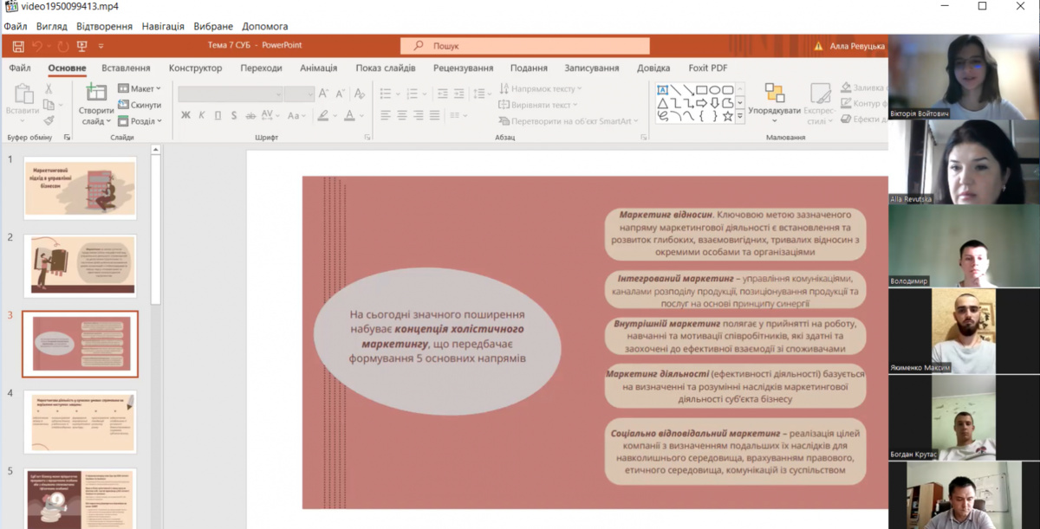Click the Заливка shape fill button
The width and height of the screenshot is (1040, 529).
coord(863,88)
